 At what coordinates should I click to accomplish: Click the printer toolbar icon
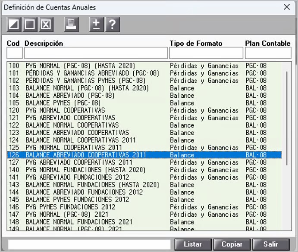[x=71, y=25]
